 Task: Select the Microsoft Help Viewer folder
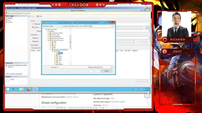coord(57,38)
